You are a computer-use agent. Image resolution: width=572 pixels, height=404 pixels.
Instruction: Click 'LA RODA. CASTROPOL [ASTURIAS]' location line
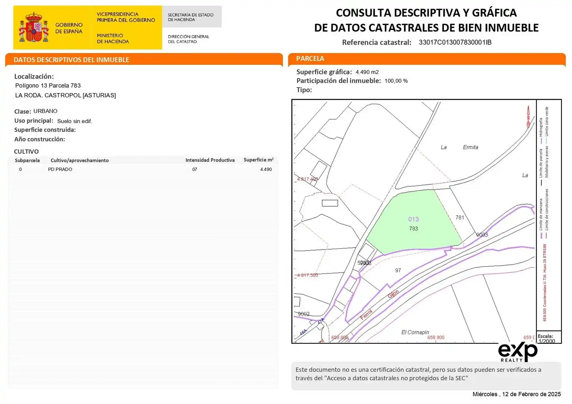tap(65, 95)
